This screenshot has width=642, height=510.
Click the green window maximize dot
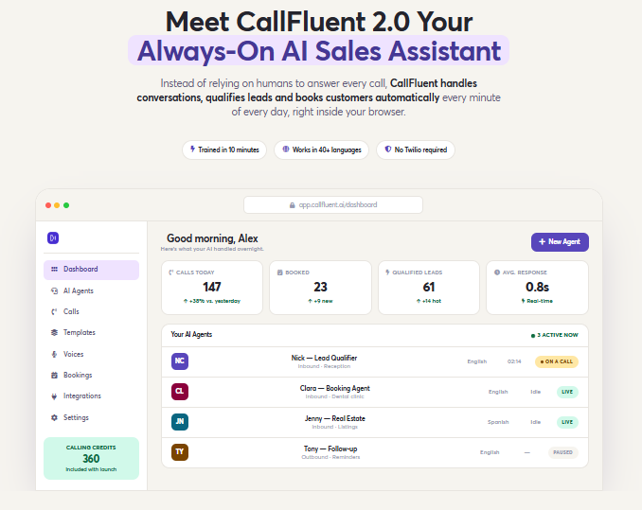click(x=66, y=205)
